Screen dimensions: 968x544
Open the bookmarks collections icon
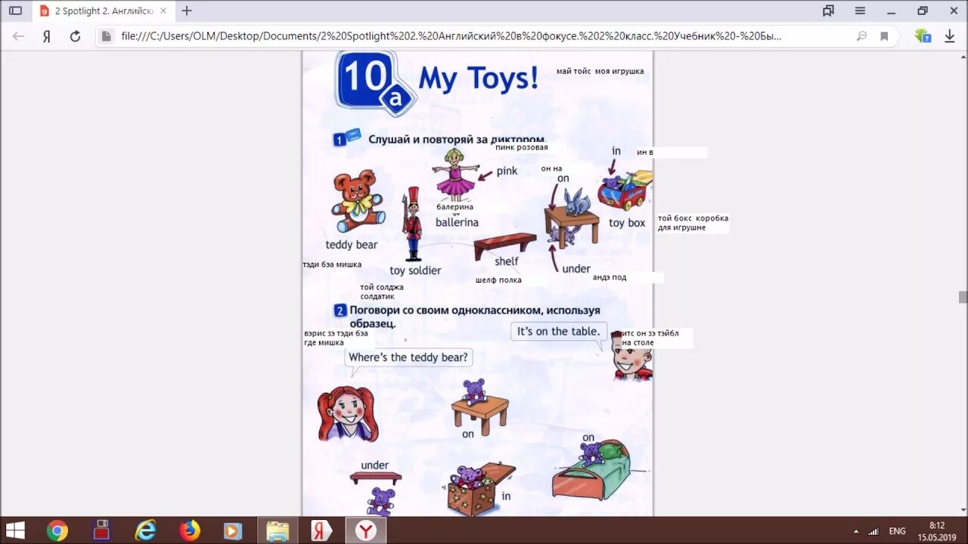(x=828, y=11)
